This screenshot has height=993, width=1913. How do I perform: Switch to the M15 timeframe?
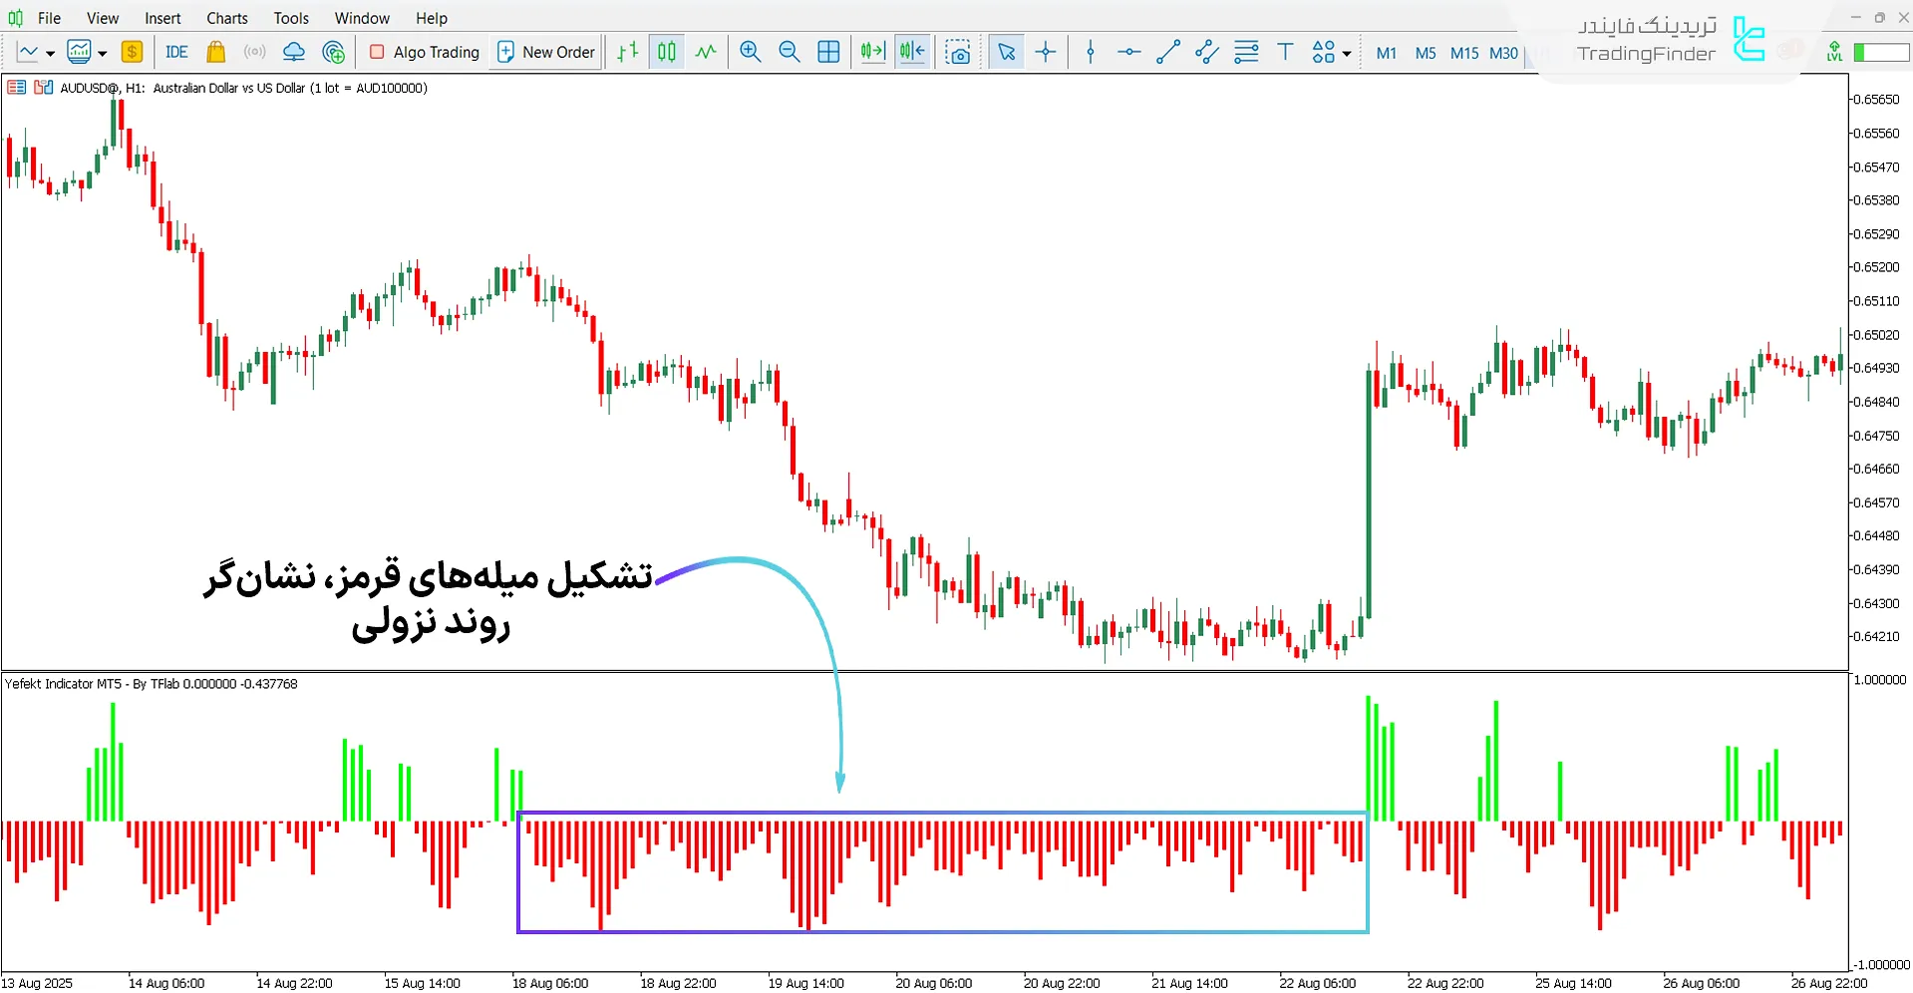pyautogui.click(x=1464, y=53)
